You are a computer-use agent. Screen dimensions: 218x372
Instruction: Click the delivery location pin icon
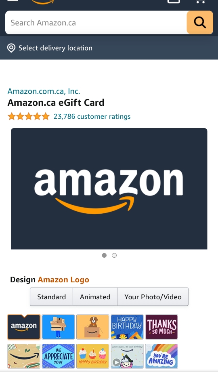(x=11, y=48)
